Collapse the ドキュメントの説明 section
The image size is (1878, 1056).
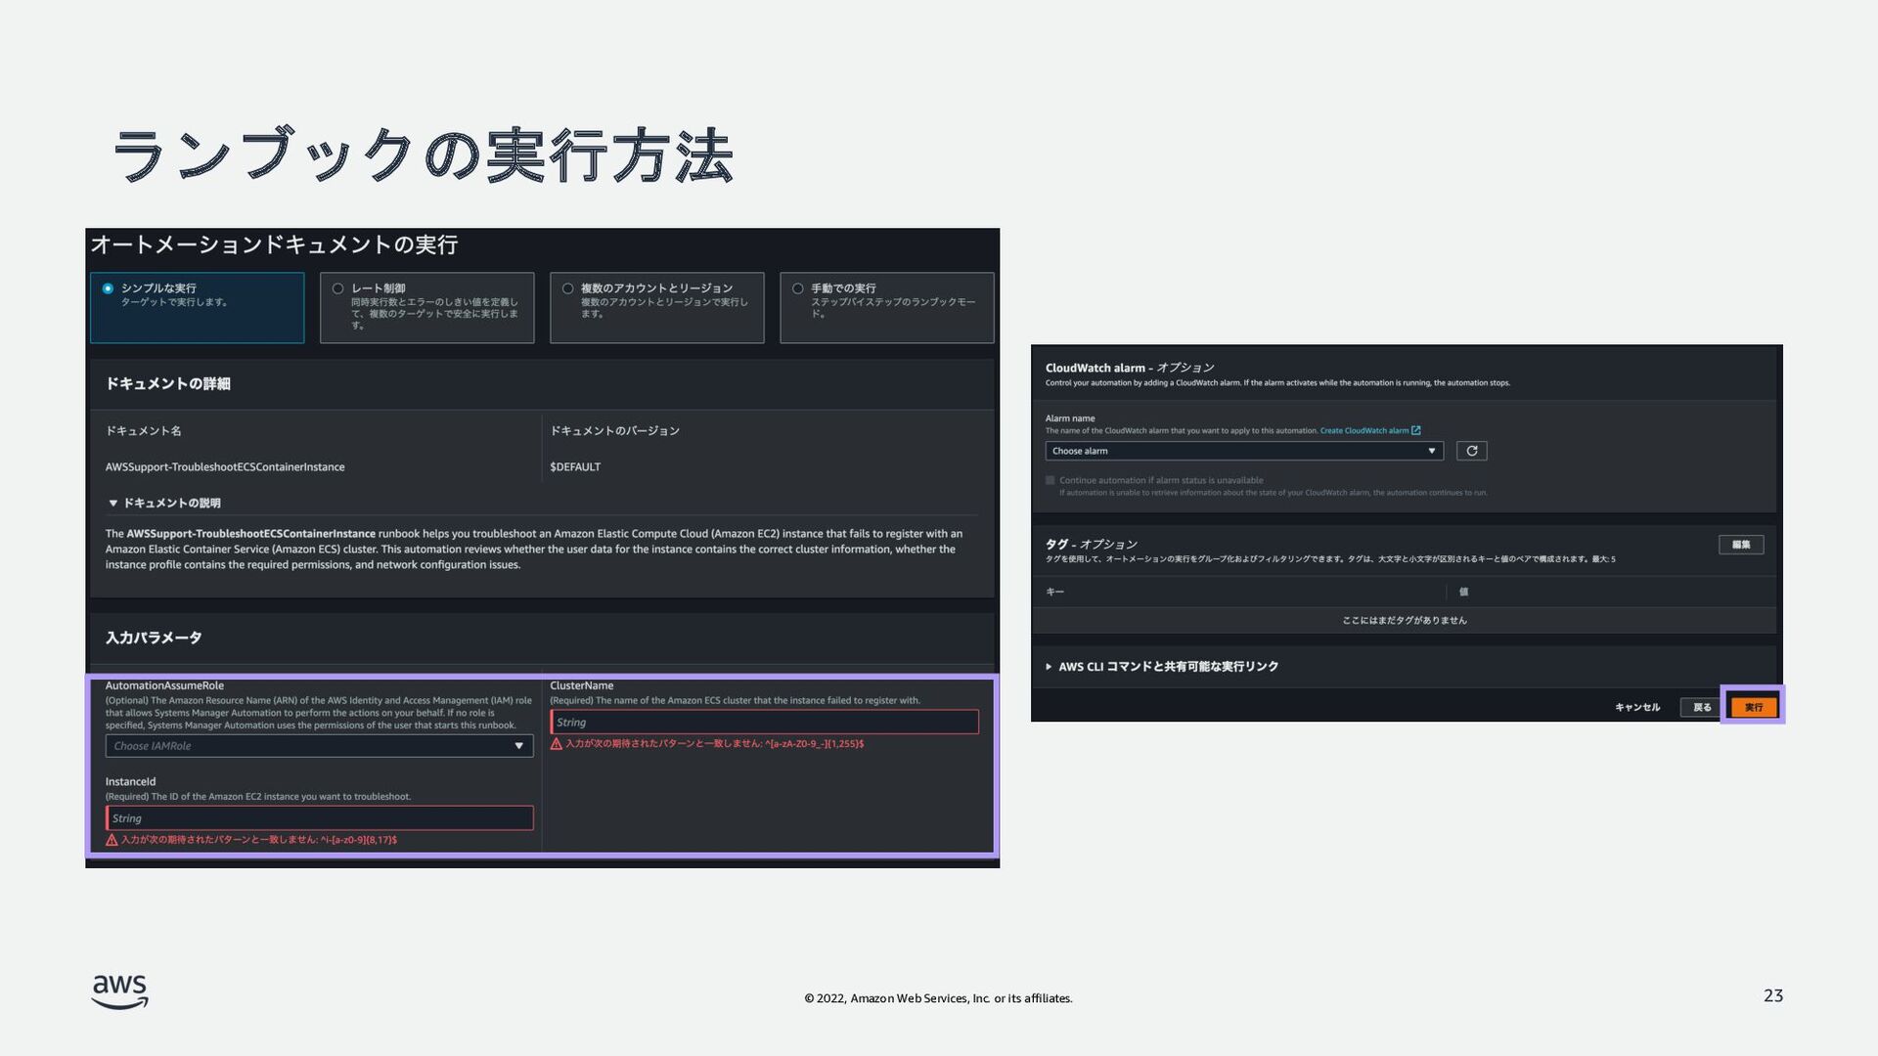pos(113,503)
